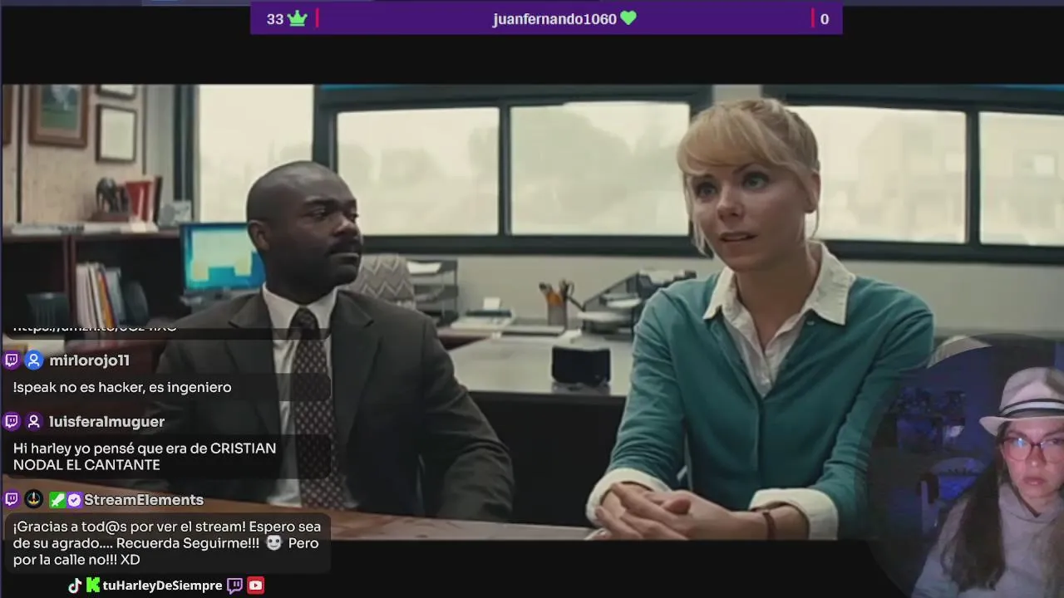Click the green Kick icon in bottom banner

point(93,586)
